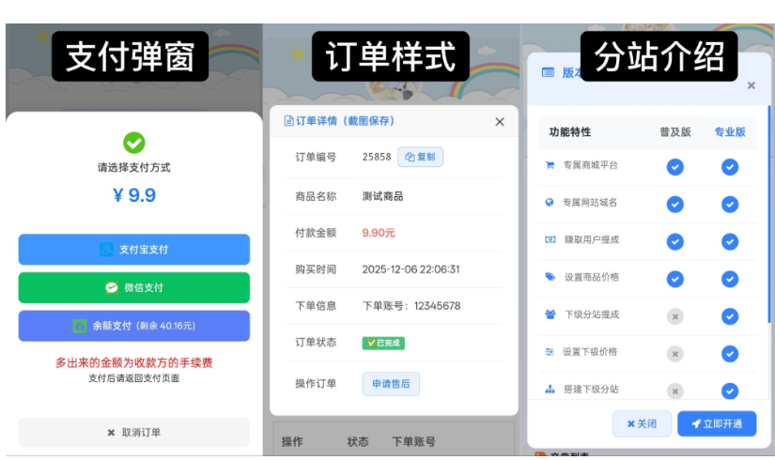Select the 专业版 column header
The height and width of the screenshot is (460, 775).
click(730, 132)
